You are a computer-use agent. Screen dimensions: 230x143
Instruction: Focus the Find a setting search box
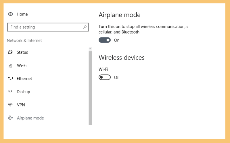coord(48,27)
